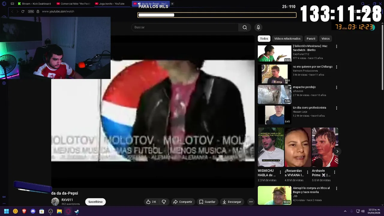The height and width of the screenshot is (216, 384).
Task: Click the taskbar volume speaker icon
Action: (x=363, y=211)
